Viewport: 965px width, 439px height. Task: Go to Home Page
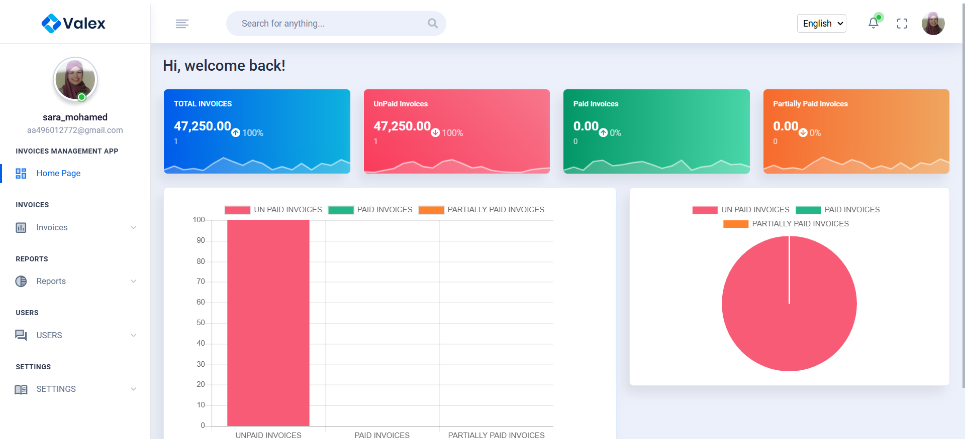[x=58, y=173]
